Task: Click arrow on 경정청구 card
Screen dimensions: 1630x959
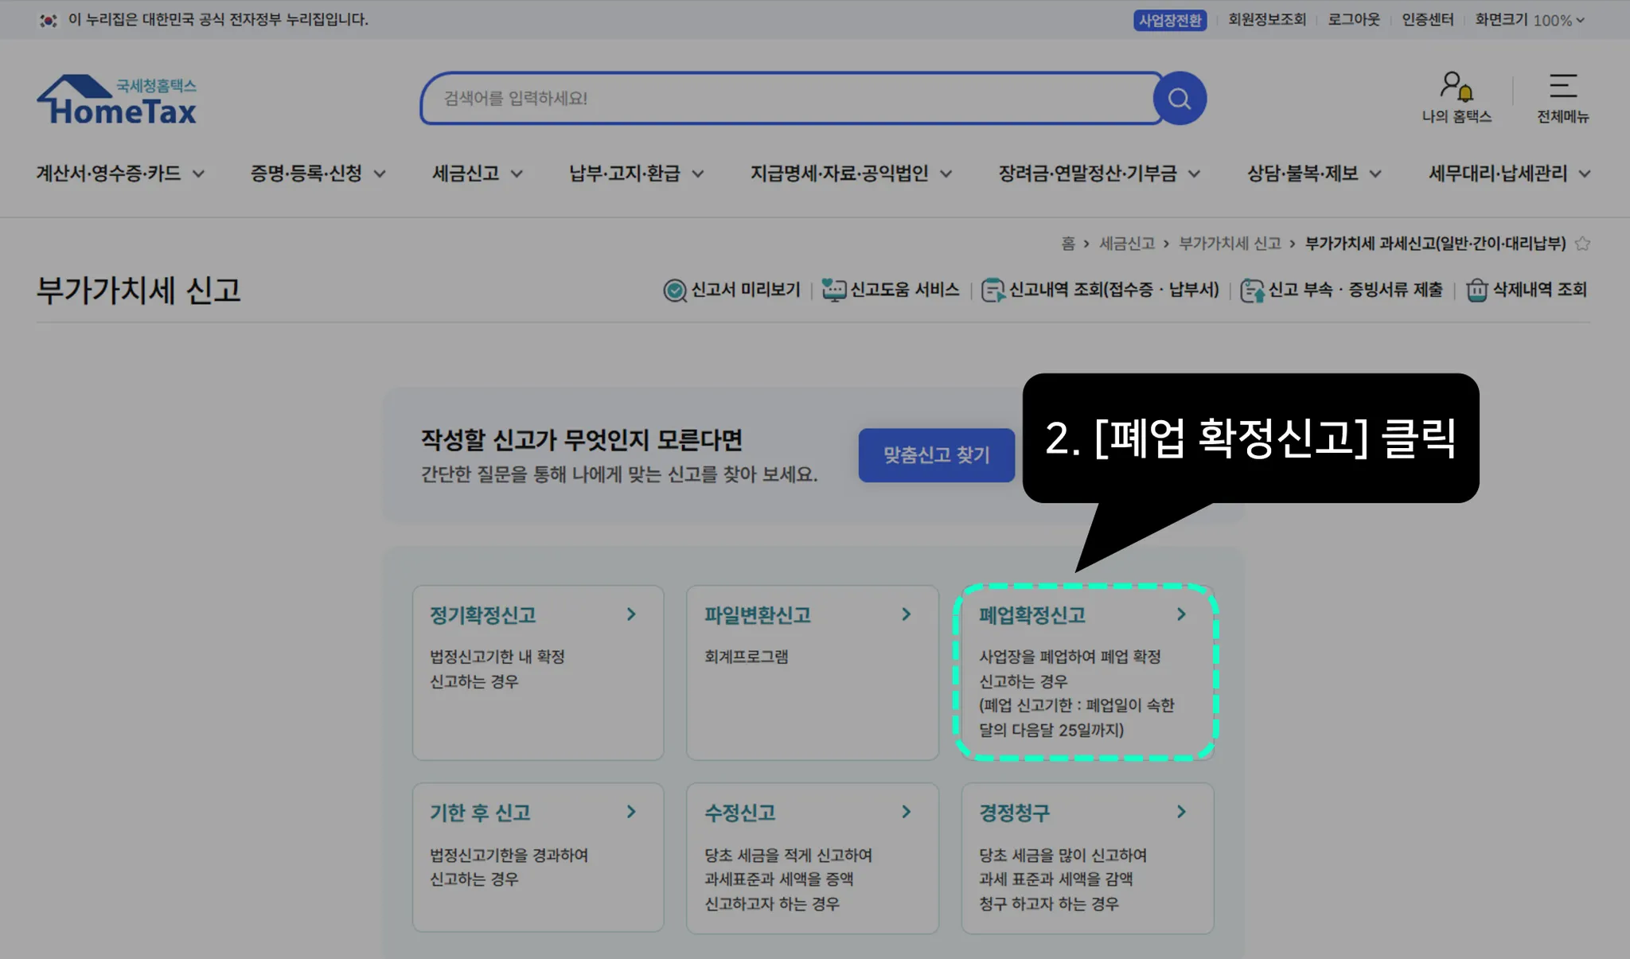Action: 1181,812
